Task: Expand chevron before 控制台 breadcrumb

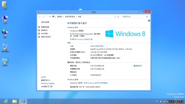Action: [55, 17]
